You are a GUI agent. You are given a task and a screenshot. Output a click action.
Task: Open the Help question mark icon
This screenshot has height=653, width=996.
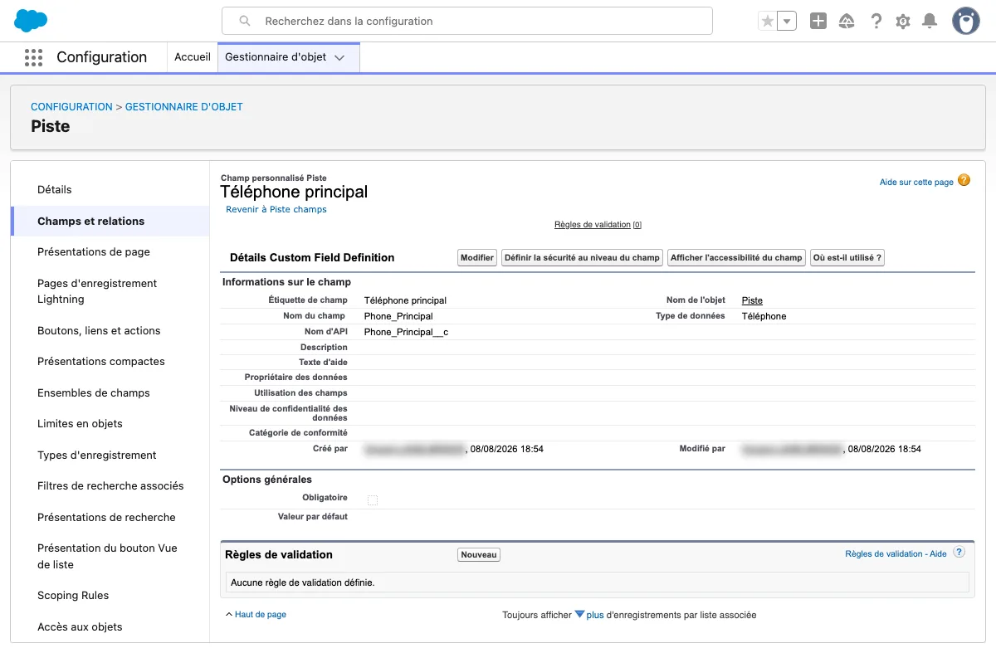[x=876, y=22]
